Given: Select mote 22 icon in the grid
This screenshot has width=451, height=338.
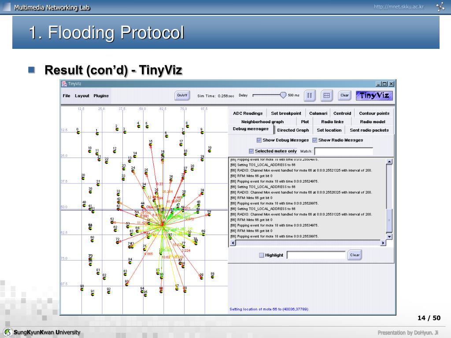Looking at the screenshot, I should pos(107,162).
